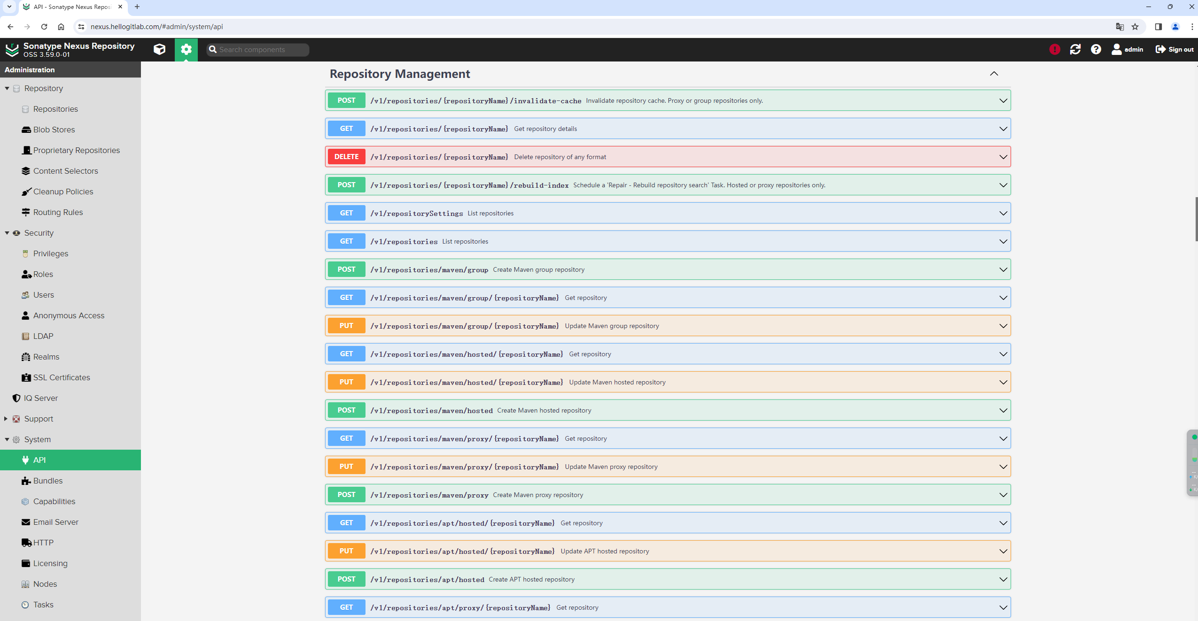
Task: Expand GET /v1/repositorySettings chevron
Action: [x=1003, y=213]
